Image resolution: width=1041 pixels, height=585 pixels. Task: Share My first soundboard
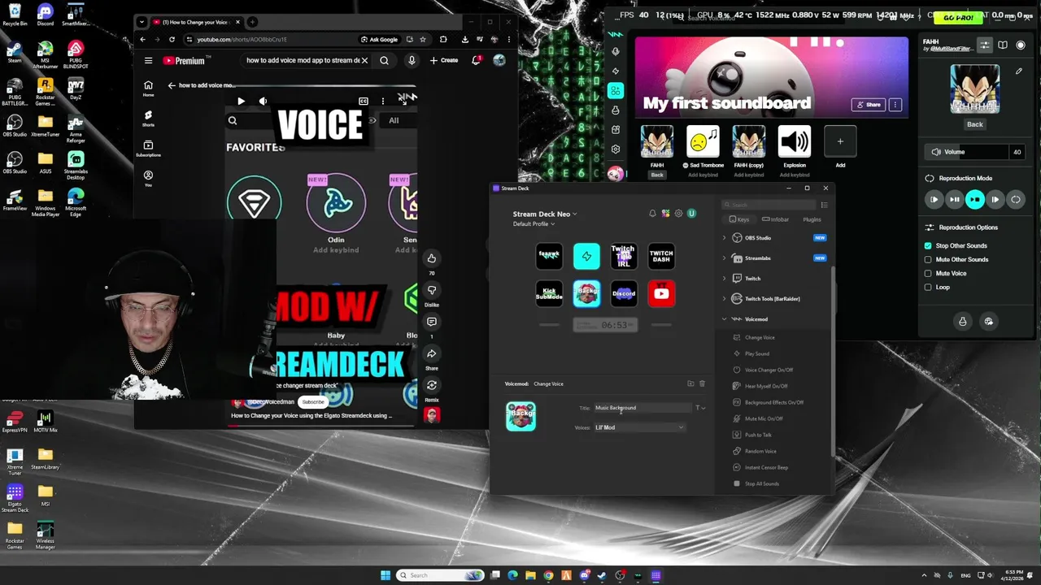click(869, 105)
